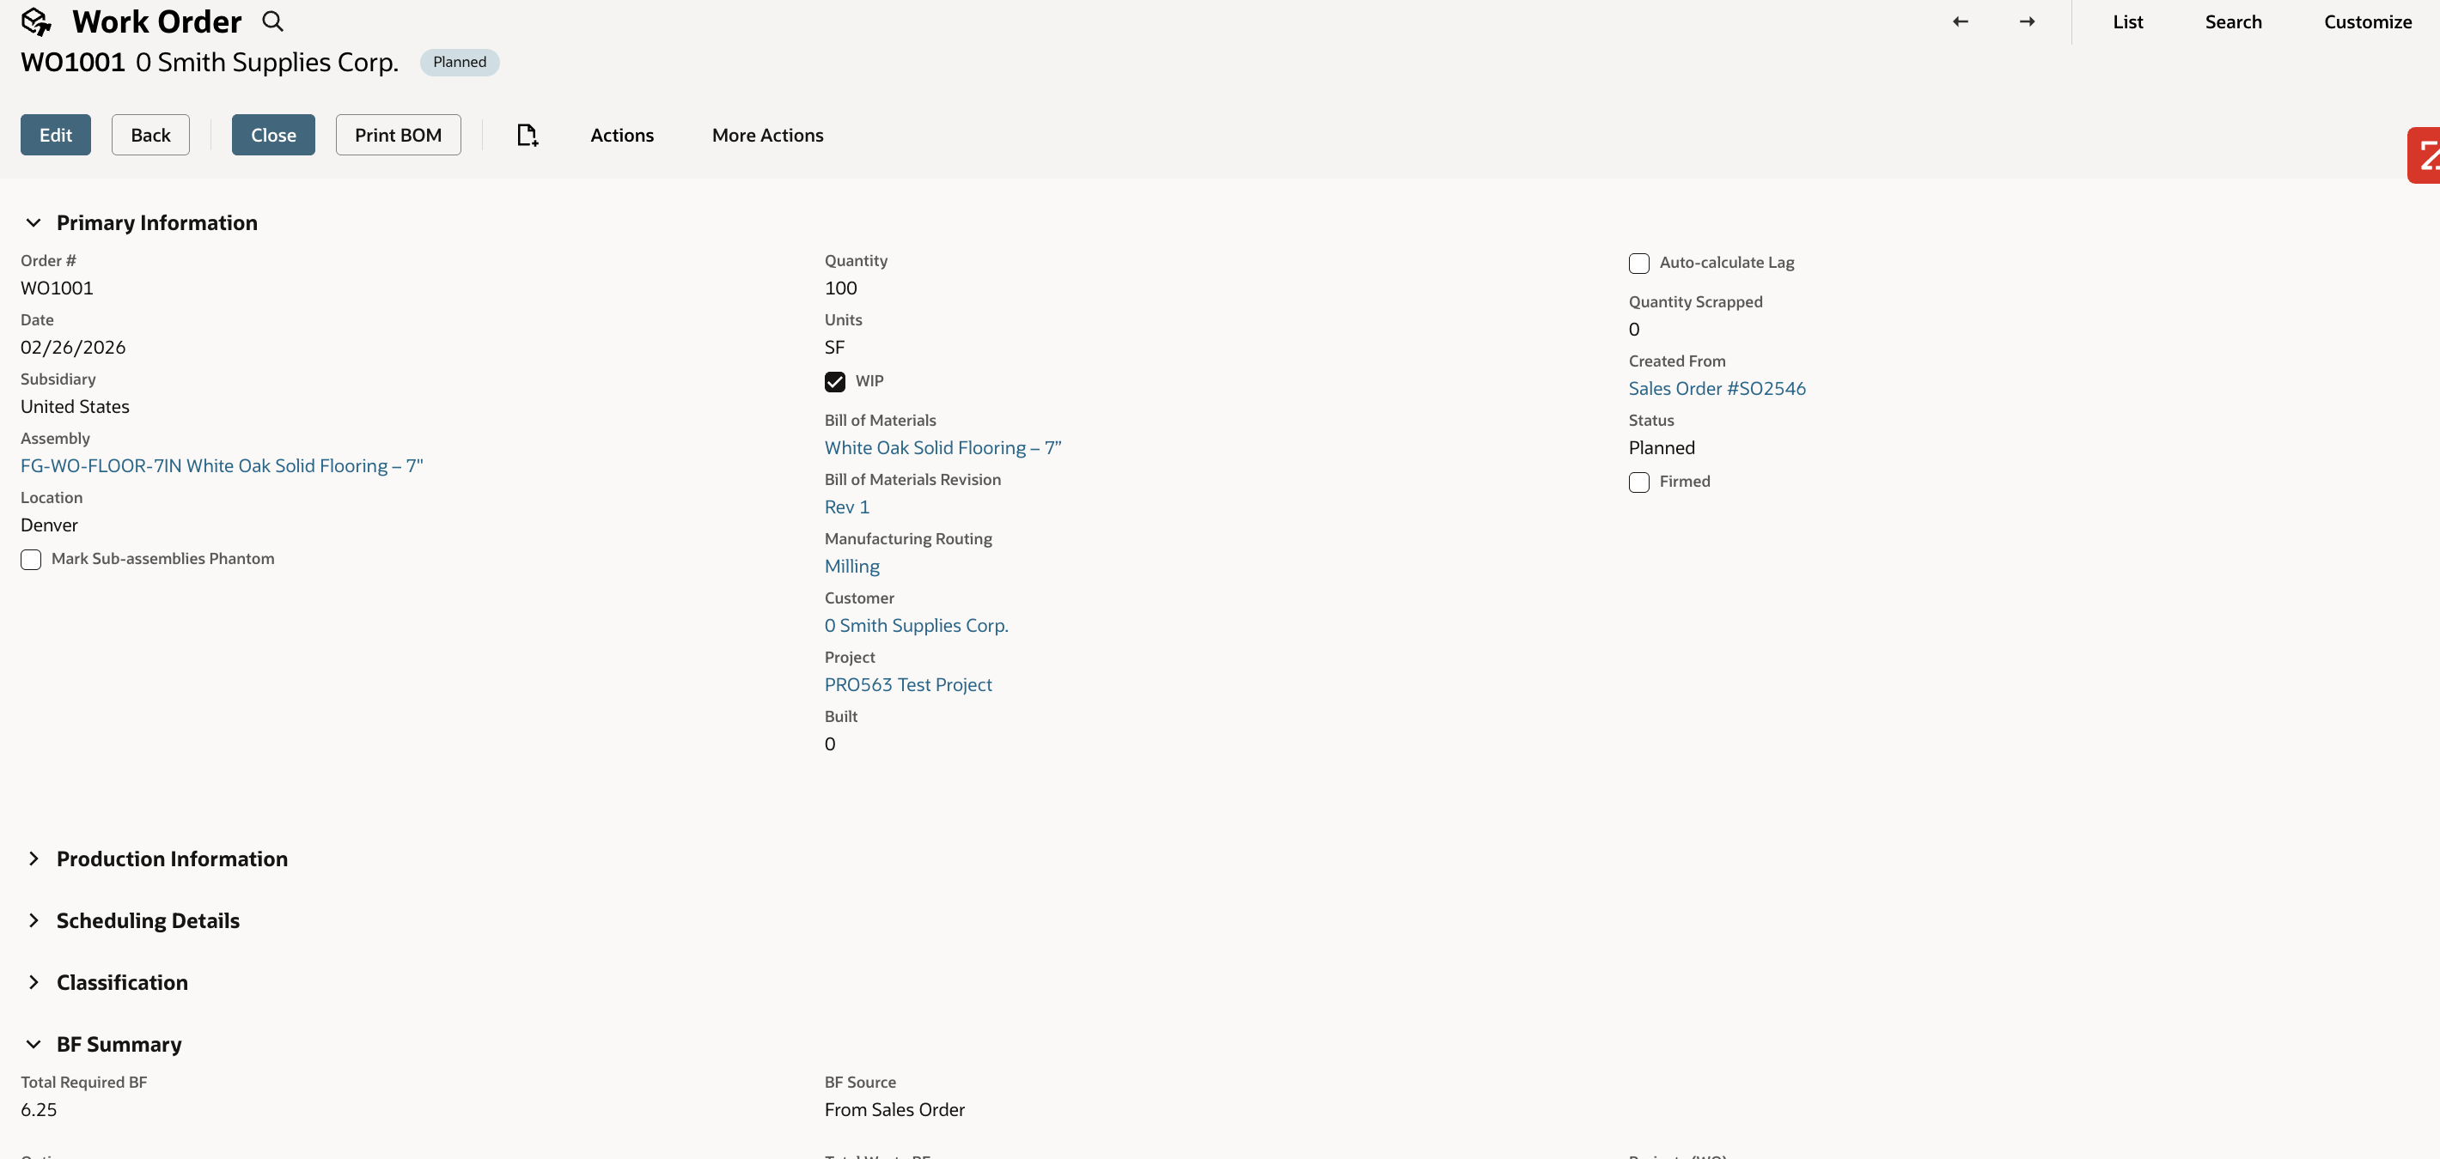This screenshot has height=1159, width=2440.
Task: Expand the Scheduling Details section
Action: pyautogui.click(x=34, y=920)
